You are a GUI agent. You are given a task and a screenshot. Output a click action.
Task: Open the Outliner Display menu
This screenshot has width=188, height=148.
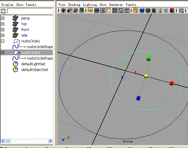tap(7, 5)
